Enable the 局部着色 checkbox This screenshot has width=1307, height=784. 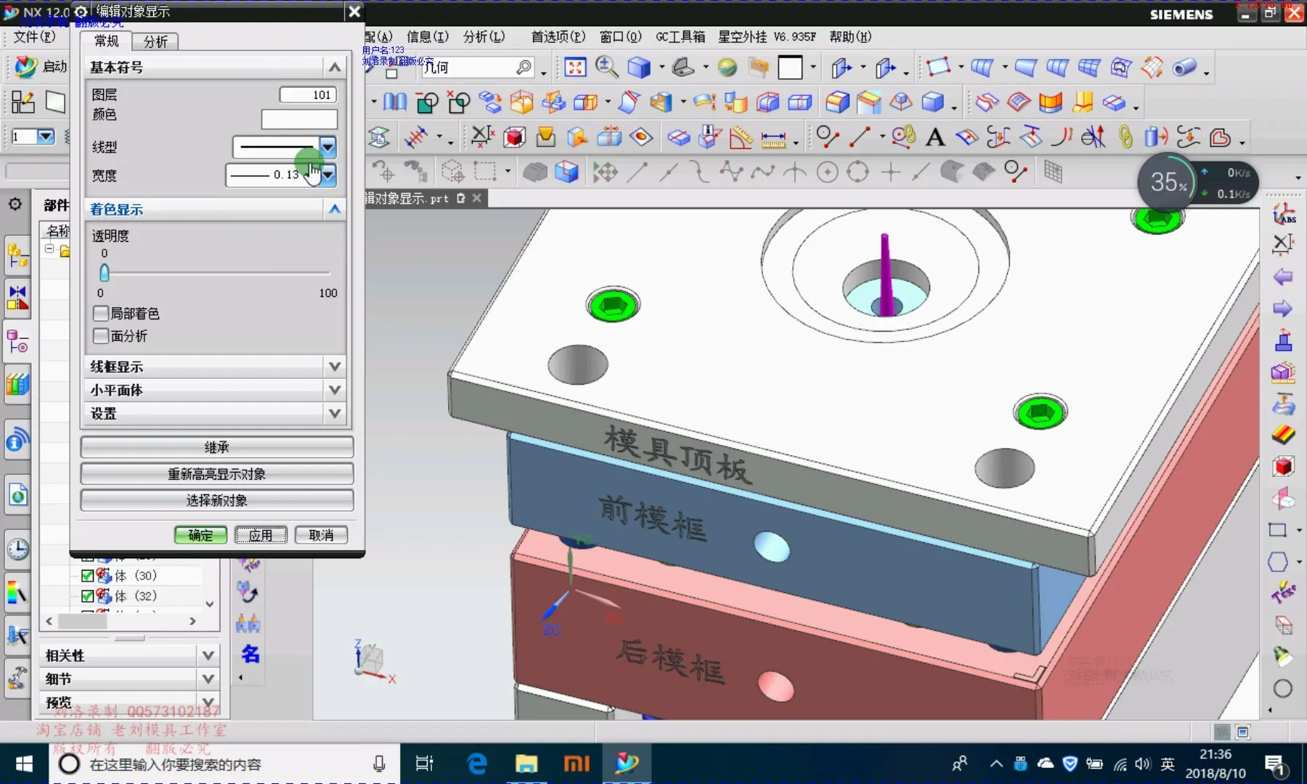click(x=101, y=314)
